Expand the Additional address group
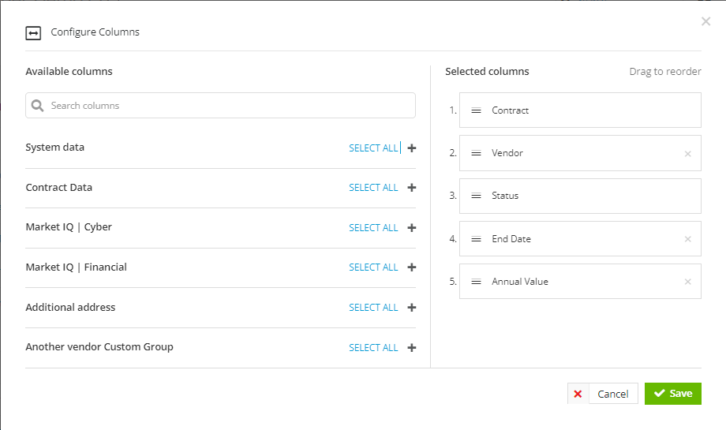Image resolution: width=726 pixels, height=430 pixels. point(412,308)
